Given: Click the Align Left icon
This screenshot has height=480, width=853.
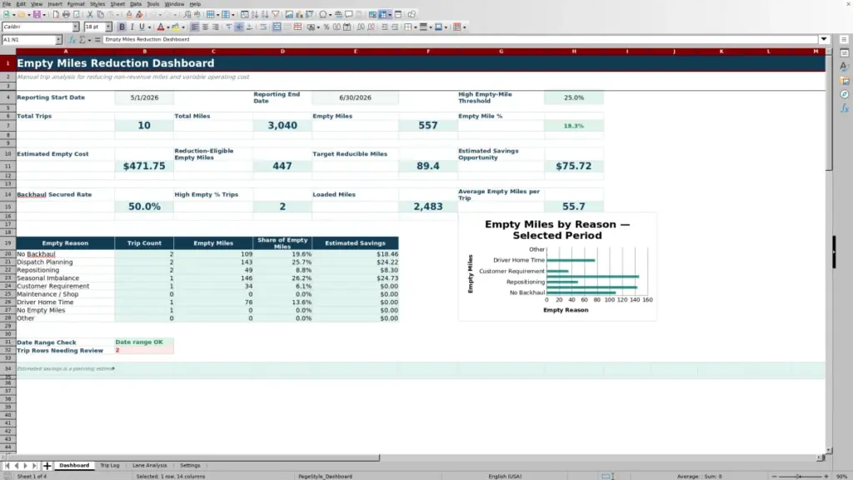Looking at the screenshot, I should pos(194,27).
